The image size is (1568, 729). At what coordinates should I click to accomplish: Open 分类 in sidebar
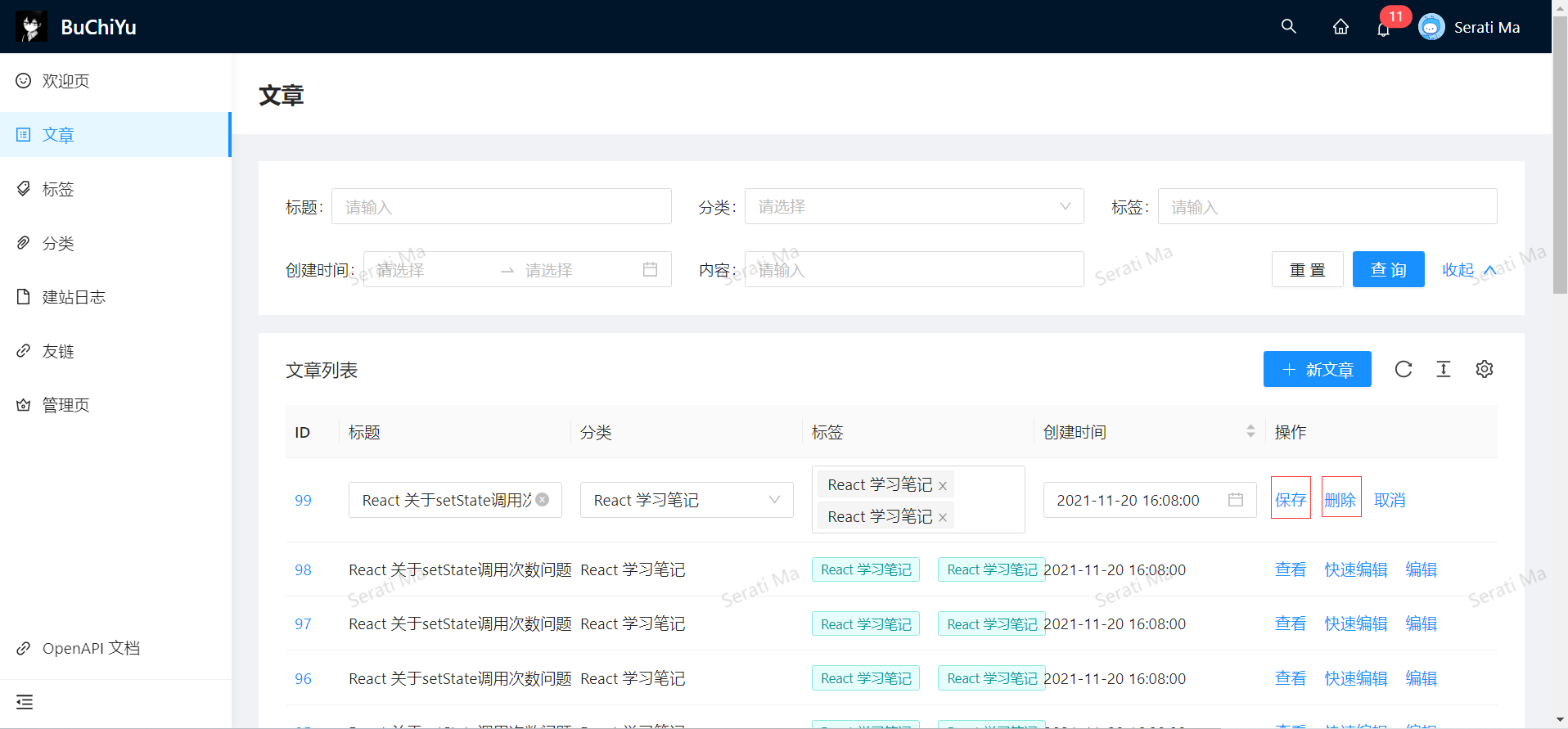tap(115, 243)
